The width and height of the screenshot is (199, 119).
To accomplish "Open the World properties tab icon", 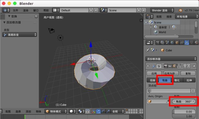I will click(172, 43).
